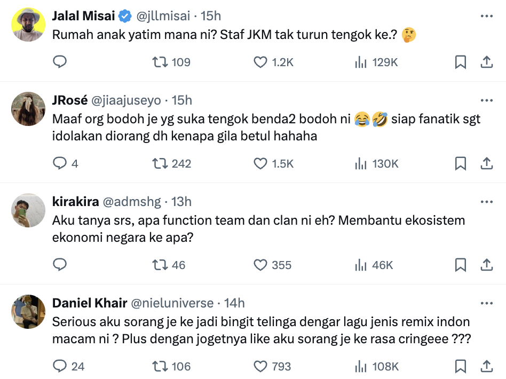The image size is (506, 379).
Task: Click Jalal Misai's verified badge
Action: [124, 15]
